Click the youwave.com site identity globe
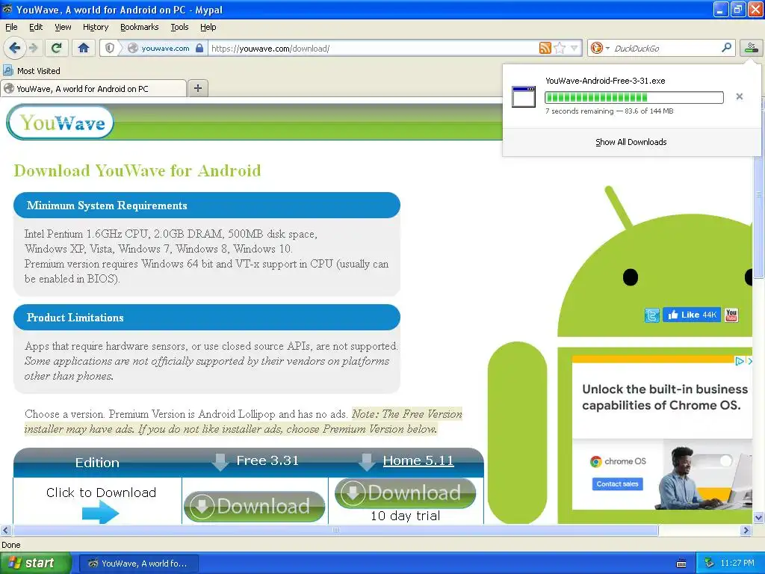The width and height of the screenshot is (765, 574). (133, 48)
